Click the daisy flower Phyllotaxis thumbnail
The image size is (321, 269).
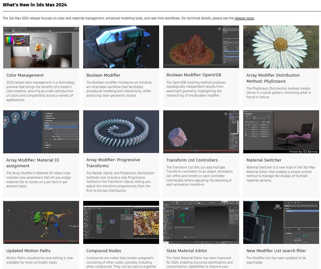click(x=281, y=46)
